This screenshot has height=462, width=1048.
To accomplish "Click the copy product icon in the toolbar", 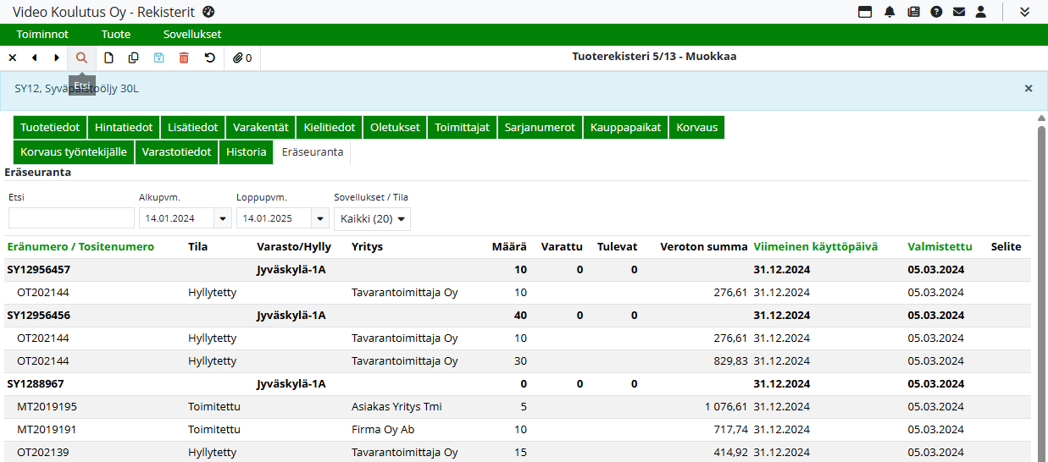I will [x=133, y=58].
